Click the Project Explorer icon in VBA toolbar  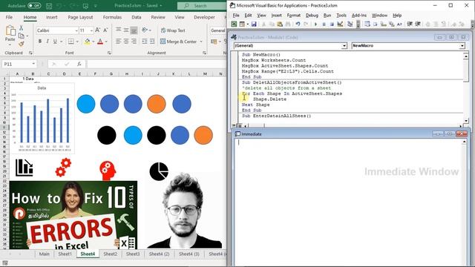click(350, 24)
